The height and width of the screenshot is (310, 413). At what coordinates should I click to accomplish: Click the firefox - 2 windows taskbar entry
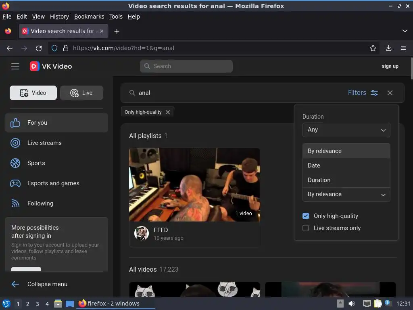pos(115,304)
